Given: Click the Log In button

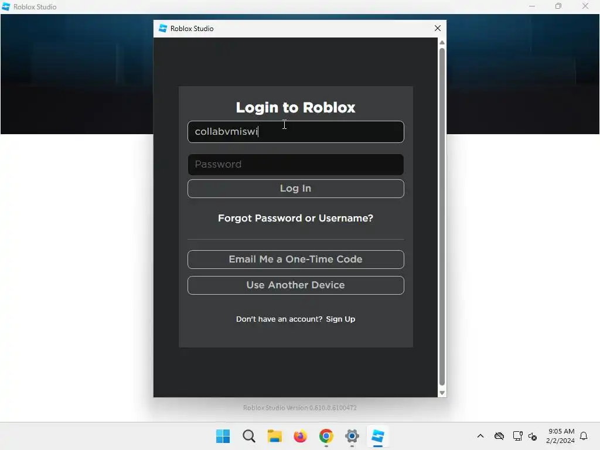Looking at the screenshot, I should [295, 189].
